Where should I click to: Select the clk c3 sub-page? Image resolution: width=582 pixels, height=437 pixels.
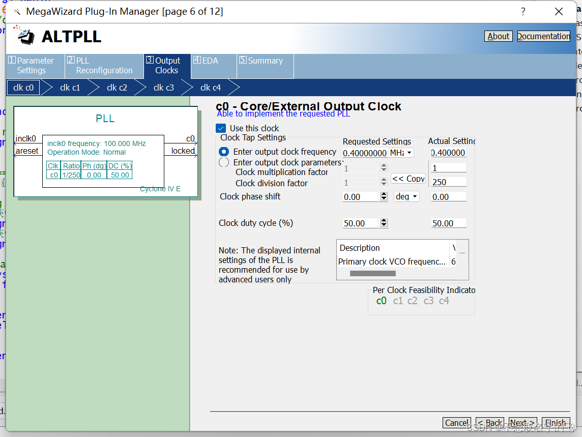164,88
